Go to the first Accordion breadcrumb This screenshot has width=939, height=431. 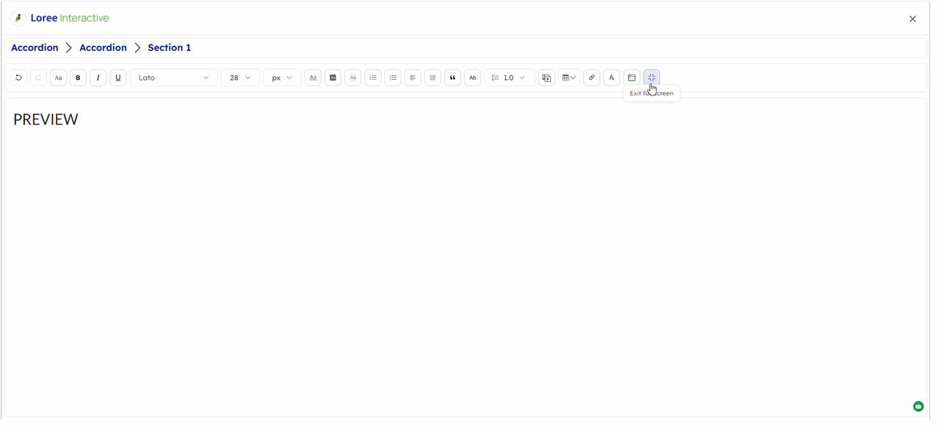pyautogui.click(x=34, y=48)
